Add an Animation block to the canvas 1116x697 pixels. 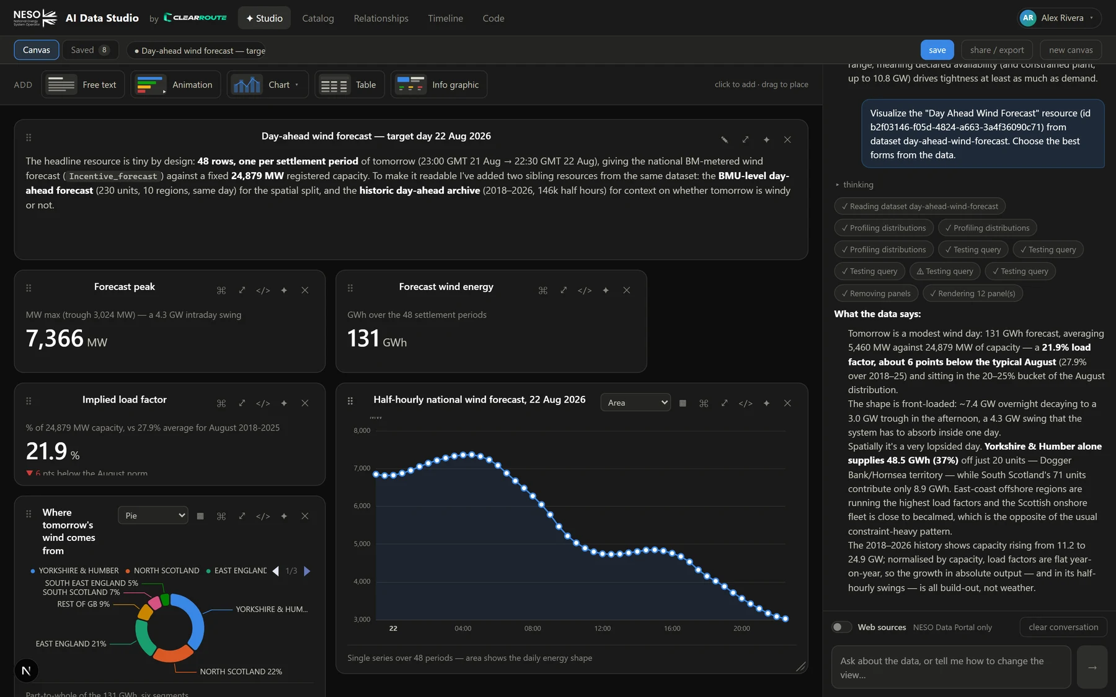click(175, 85)
